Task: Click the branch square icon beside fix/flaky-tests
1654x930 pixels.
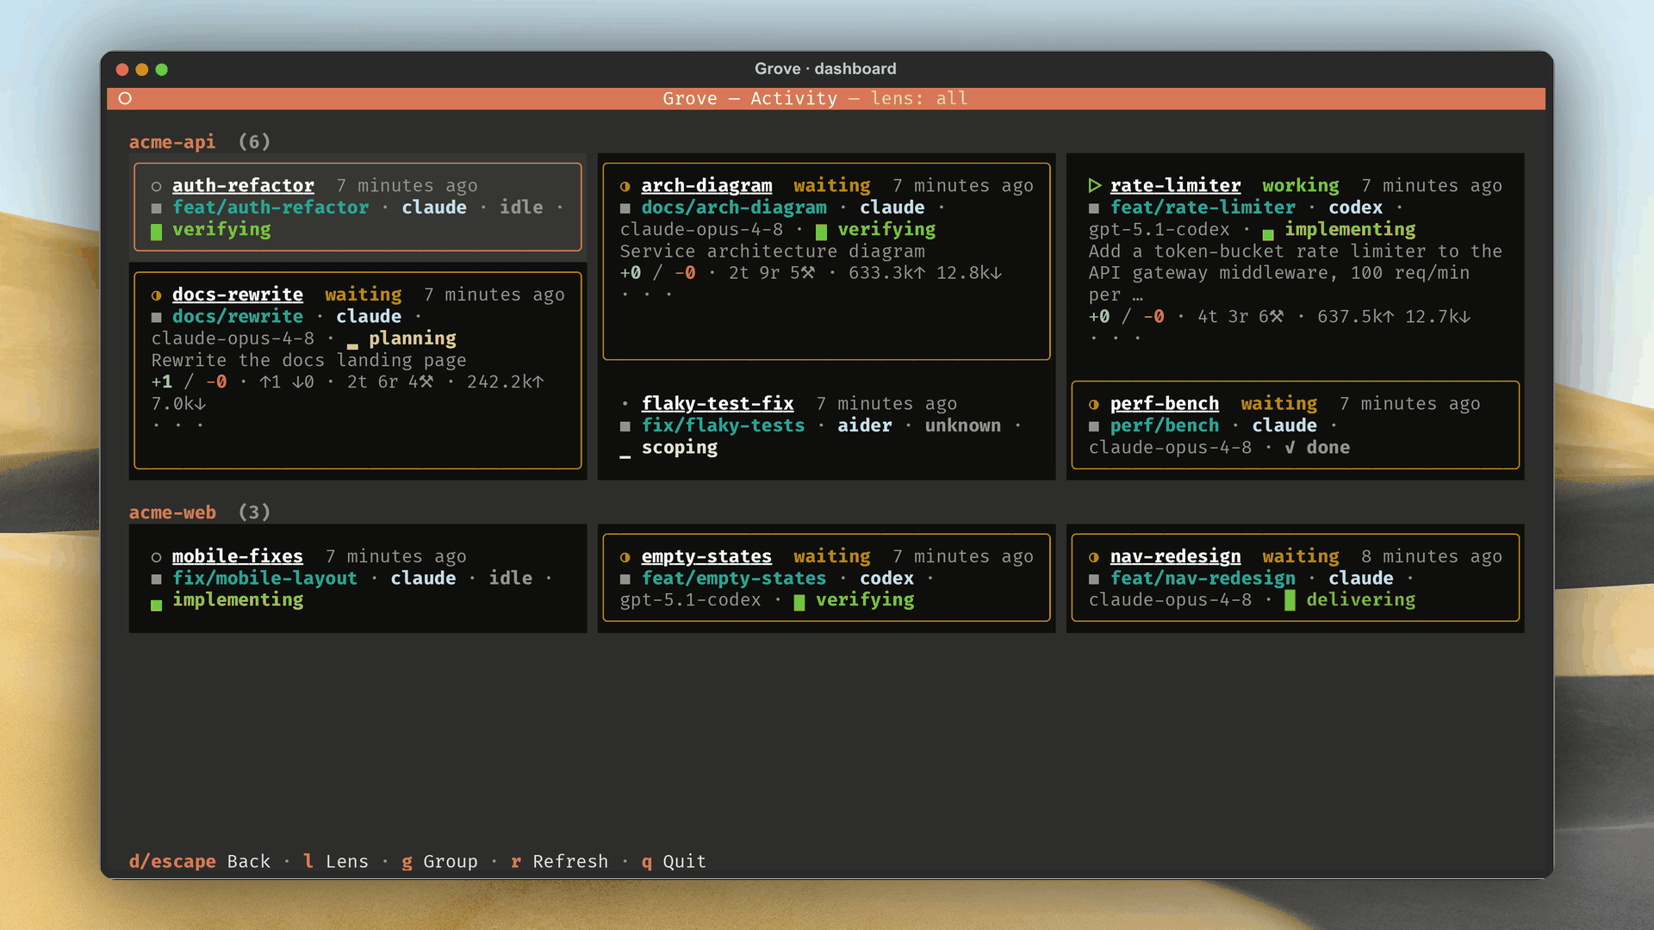Action: [x=625, y=426]
